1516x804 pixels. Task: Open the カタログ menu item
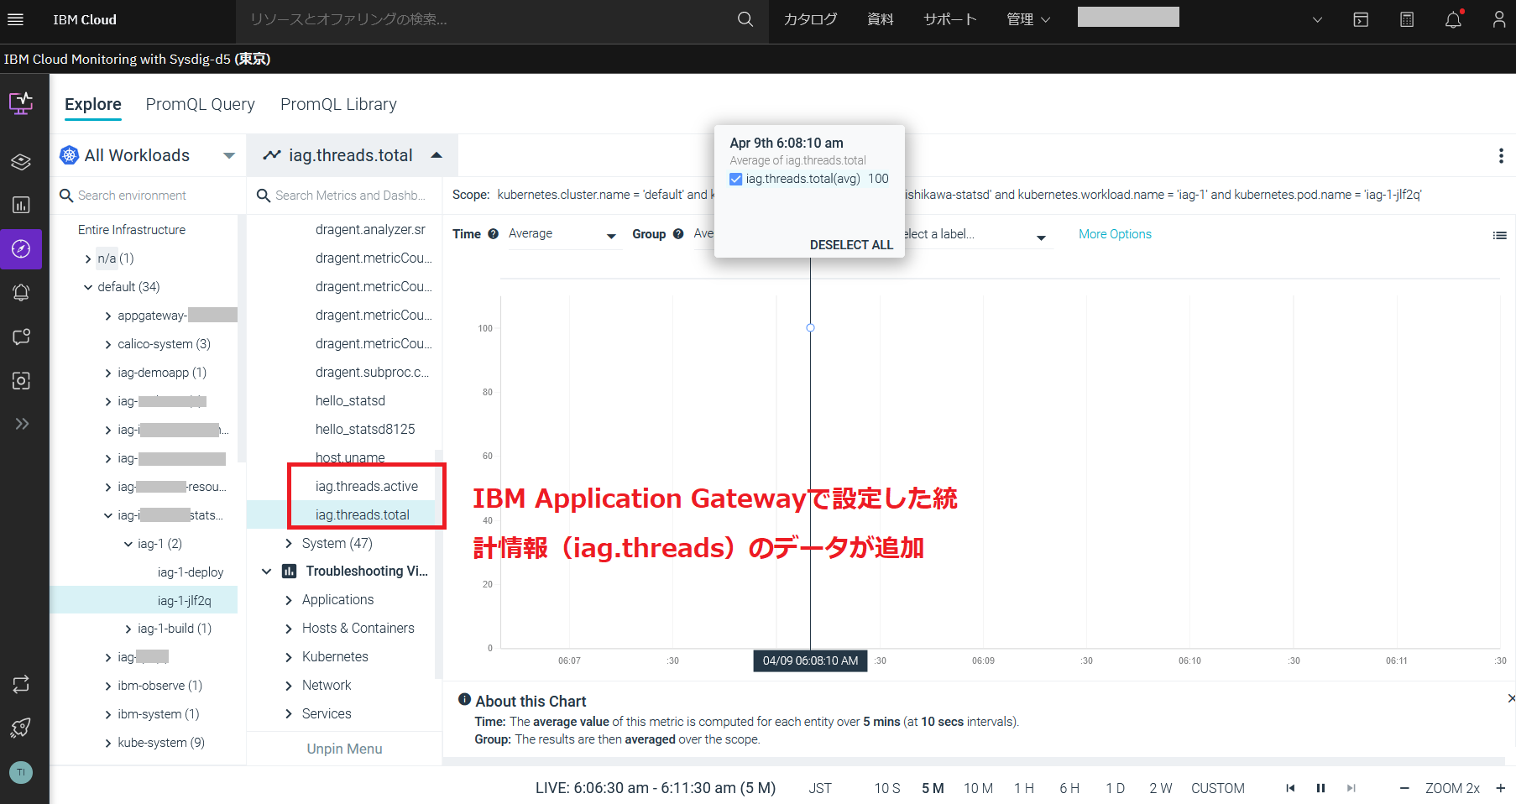810,19
